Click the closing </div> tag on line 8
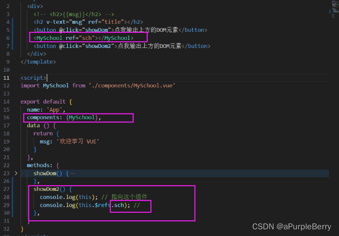 [37, 54]
